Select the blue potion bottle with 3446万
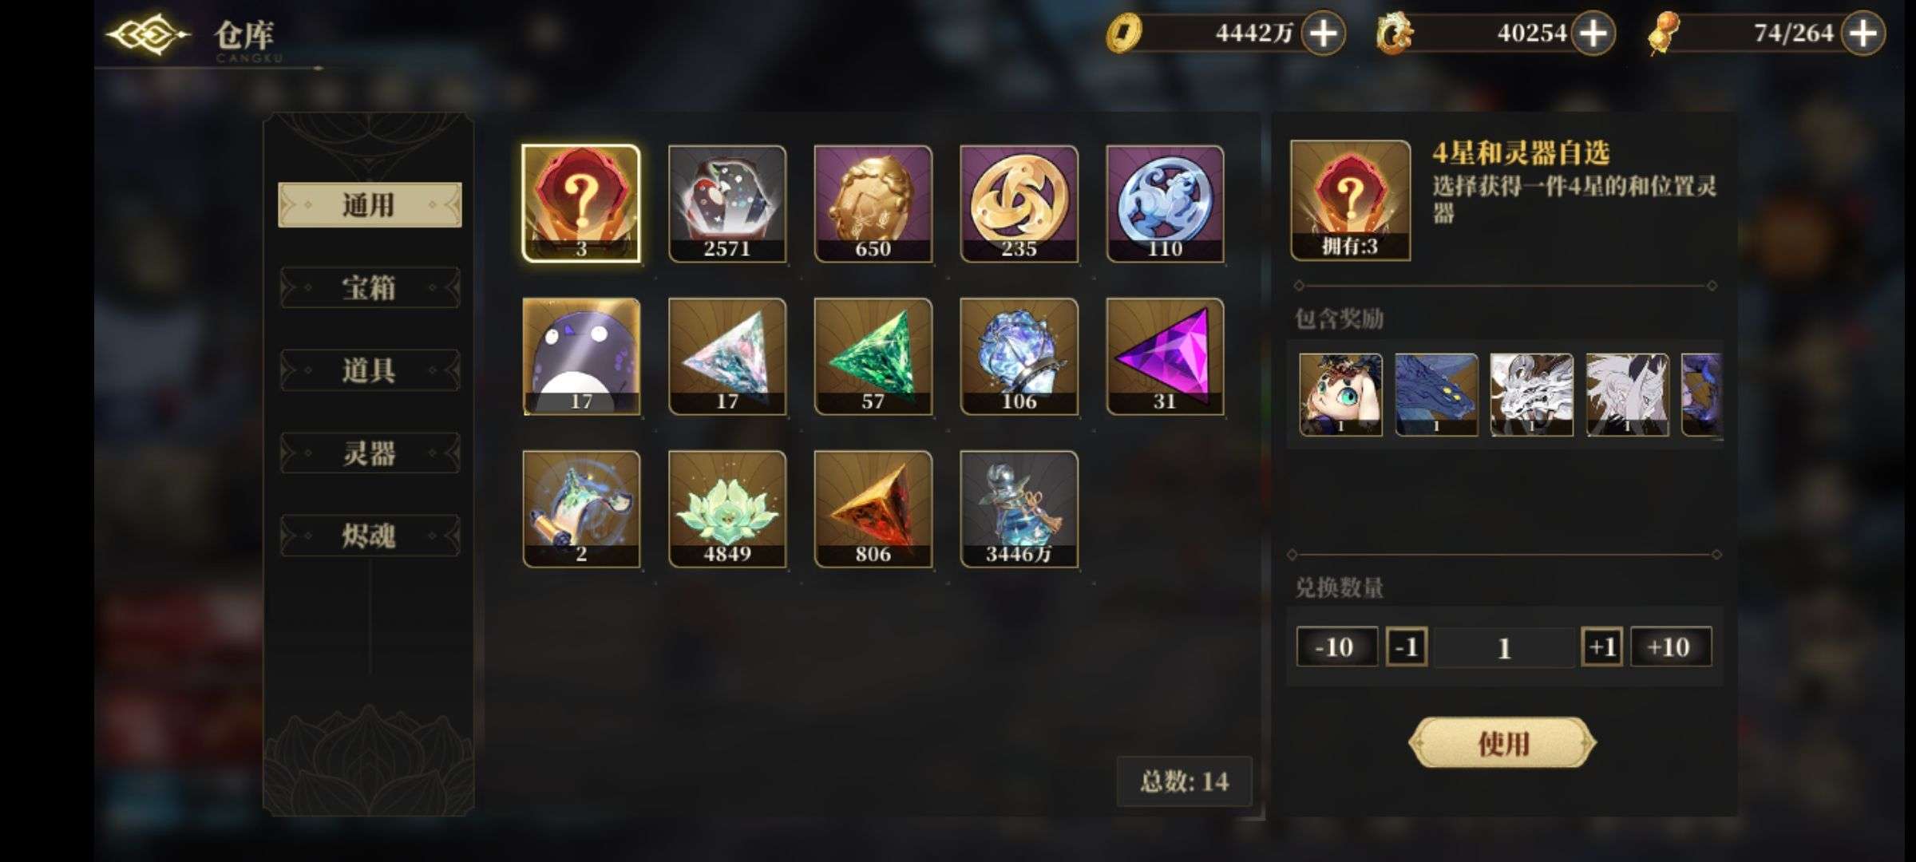Image resolution: width=1916 pixels, height=862 pixels. pos(1019,509)
